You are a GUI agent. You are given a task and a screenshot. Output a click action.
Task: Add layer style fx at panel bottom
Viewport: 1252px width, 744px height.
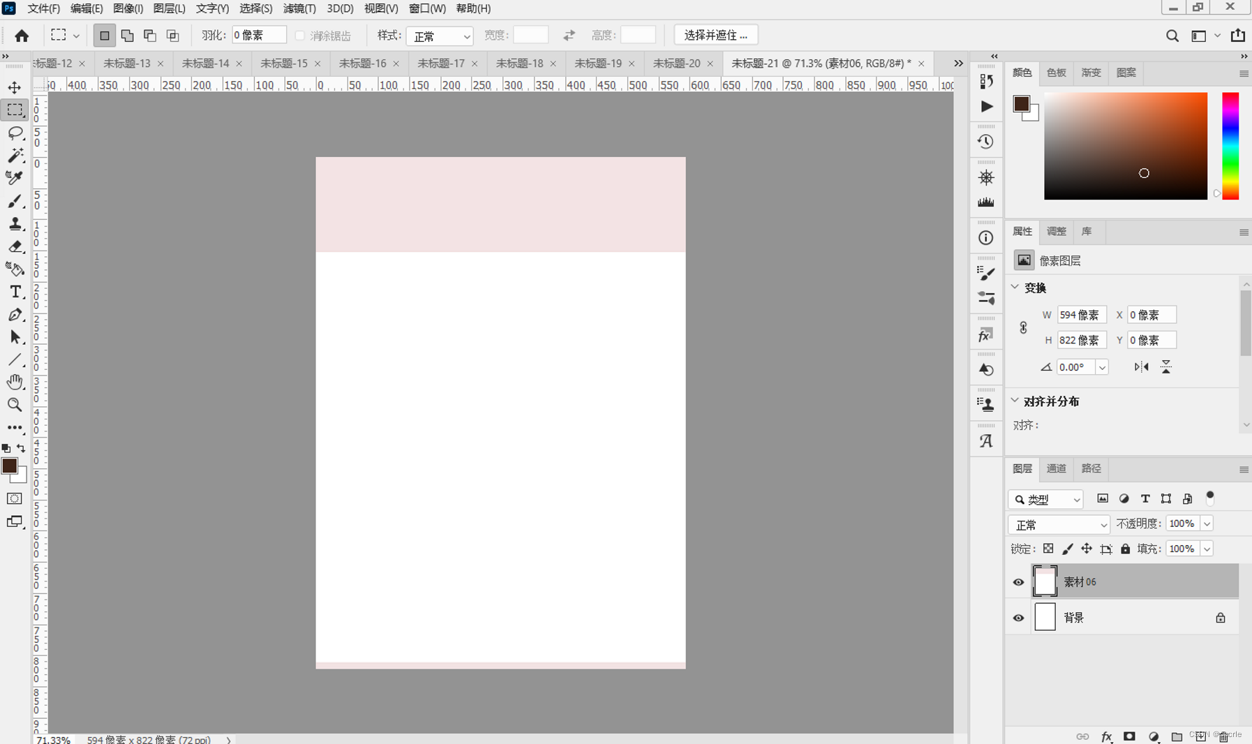point(1107,736)
